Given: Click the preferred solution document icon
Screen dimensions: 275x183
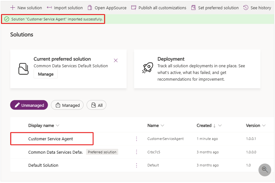Looking at the screenshot, I should pyautogui.click(x=23, y=69).
